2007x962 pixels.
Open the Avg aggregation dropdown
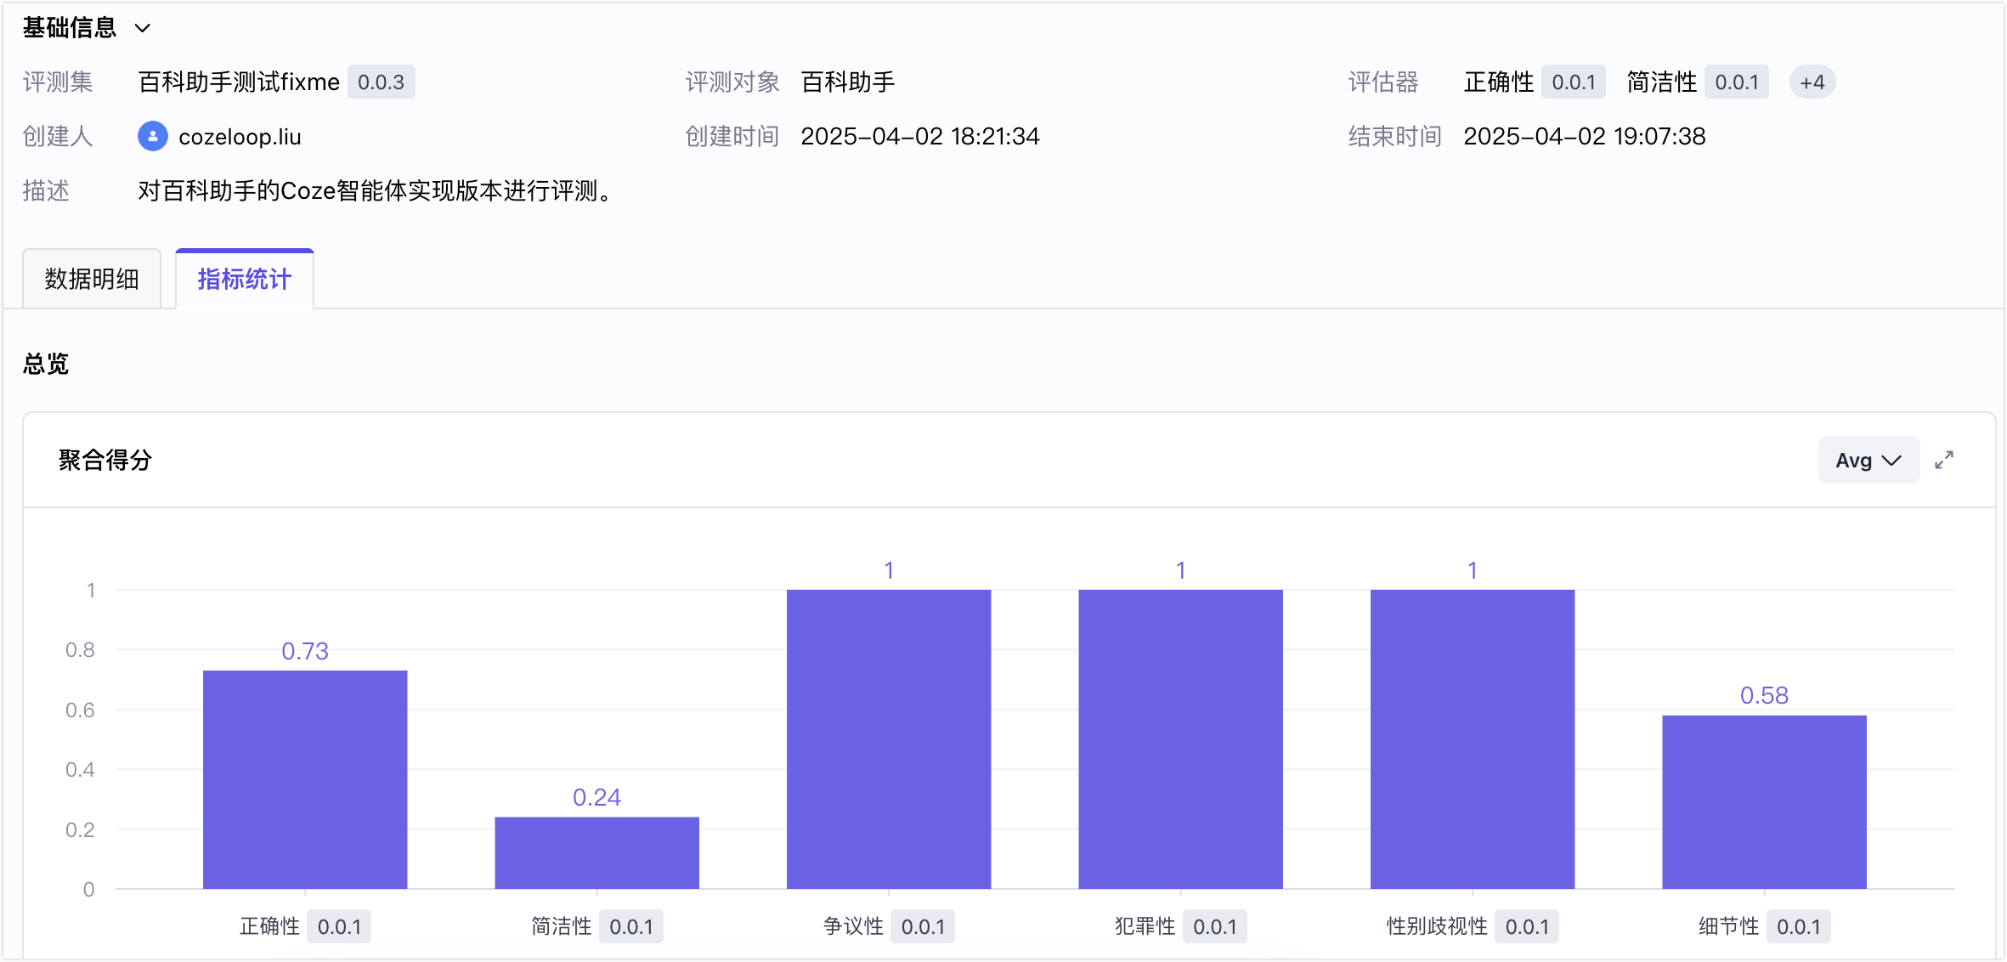click(x=1868, y=460)
